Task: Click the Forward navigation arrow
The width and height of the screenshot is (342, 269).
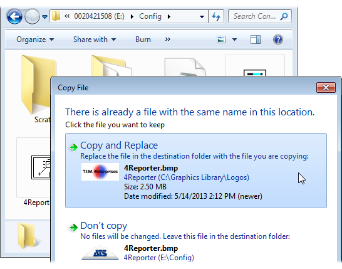Action: tap(32, 16)
